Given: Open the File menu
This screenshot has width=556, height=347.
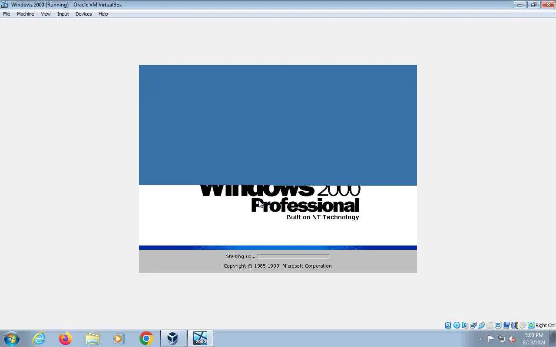Looking at the screenshot, I should [x=7, y=14].
